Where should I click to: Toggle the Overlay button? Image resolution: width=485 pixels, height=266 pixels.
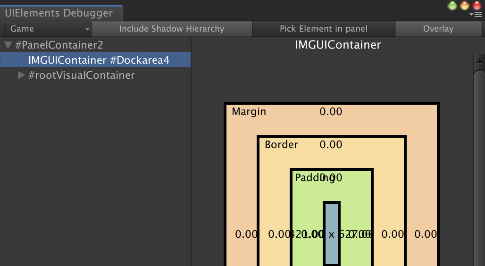pos(438,29)
